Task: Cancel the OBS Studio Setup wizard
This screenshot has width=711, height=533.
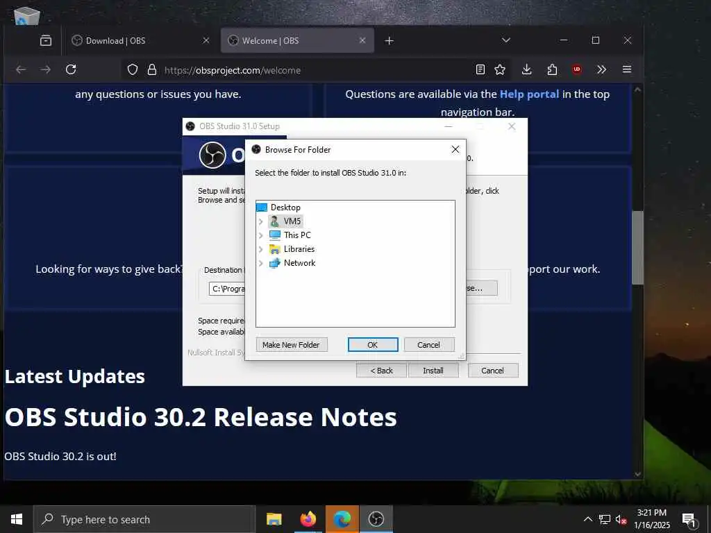Action: point(492,371)
